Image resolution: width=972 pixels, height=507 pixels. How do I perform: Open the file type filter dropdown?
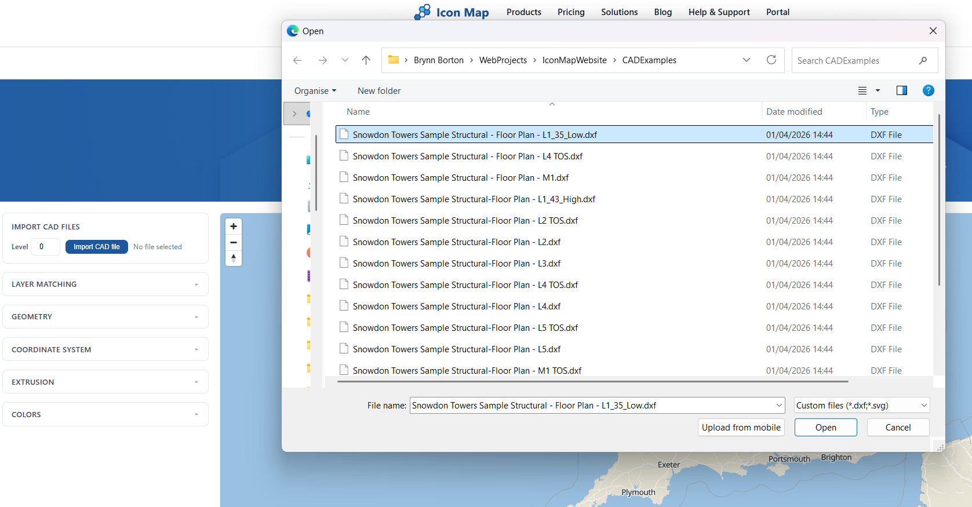(861, 406)
